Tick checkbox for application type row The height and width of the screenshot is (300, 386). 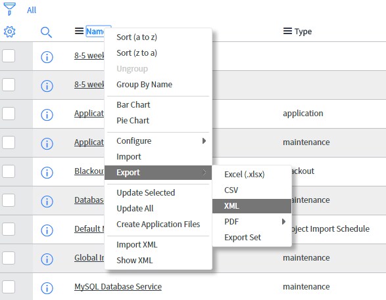9,114
